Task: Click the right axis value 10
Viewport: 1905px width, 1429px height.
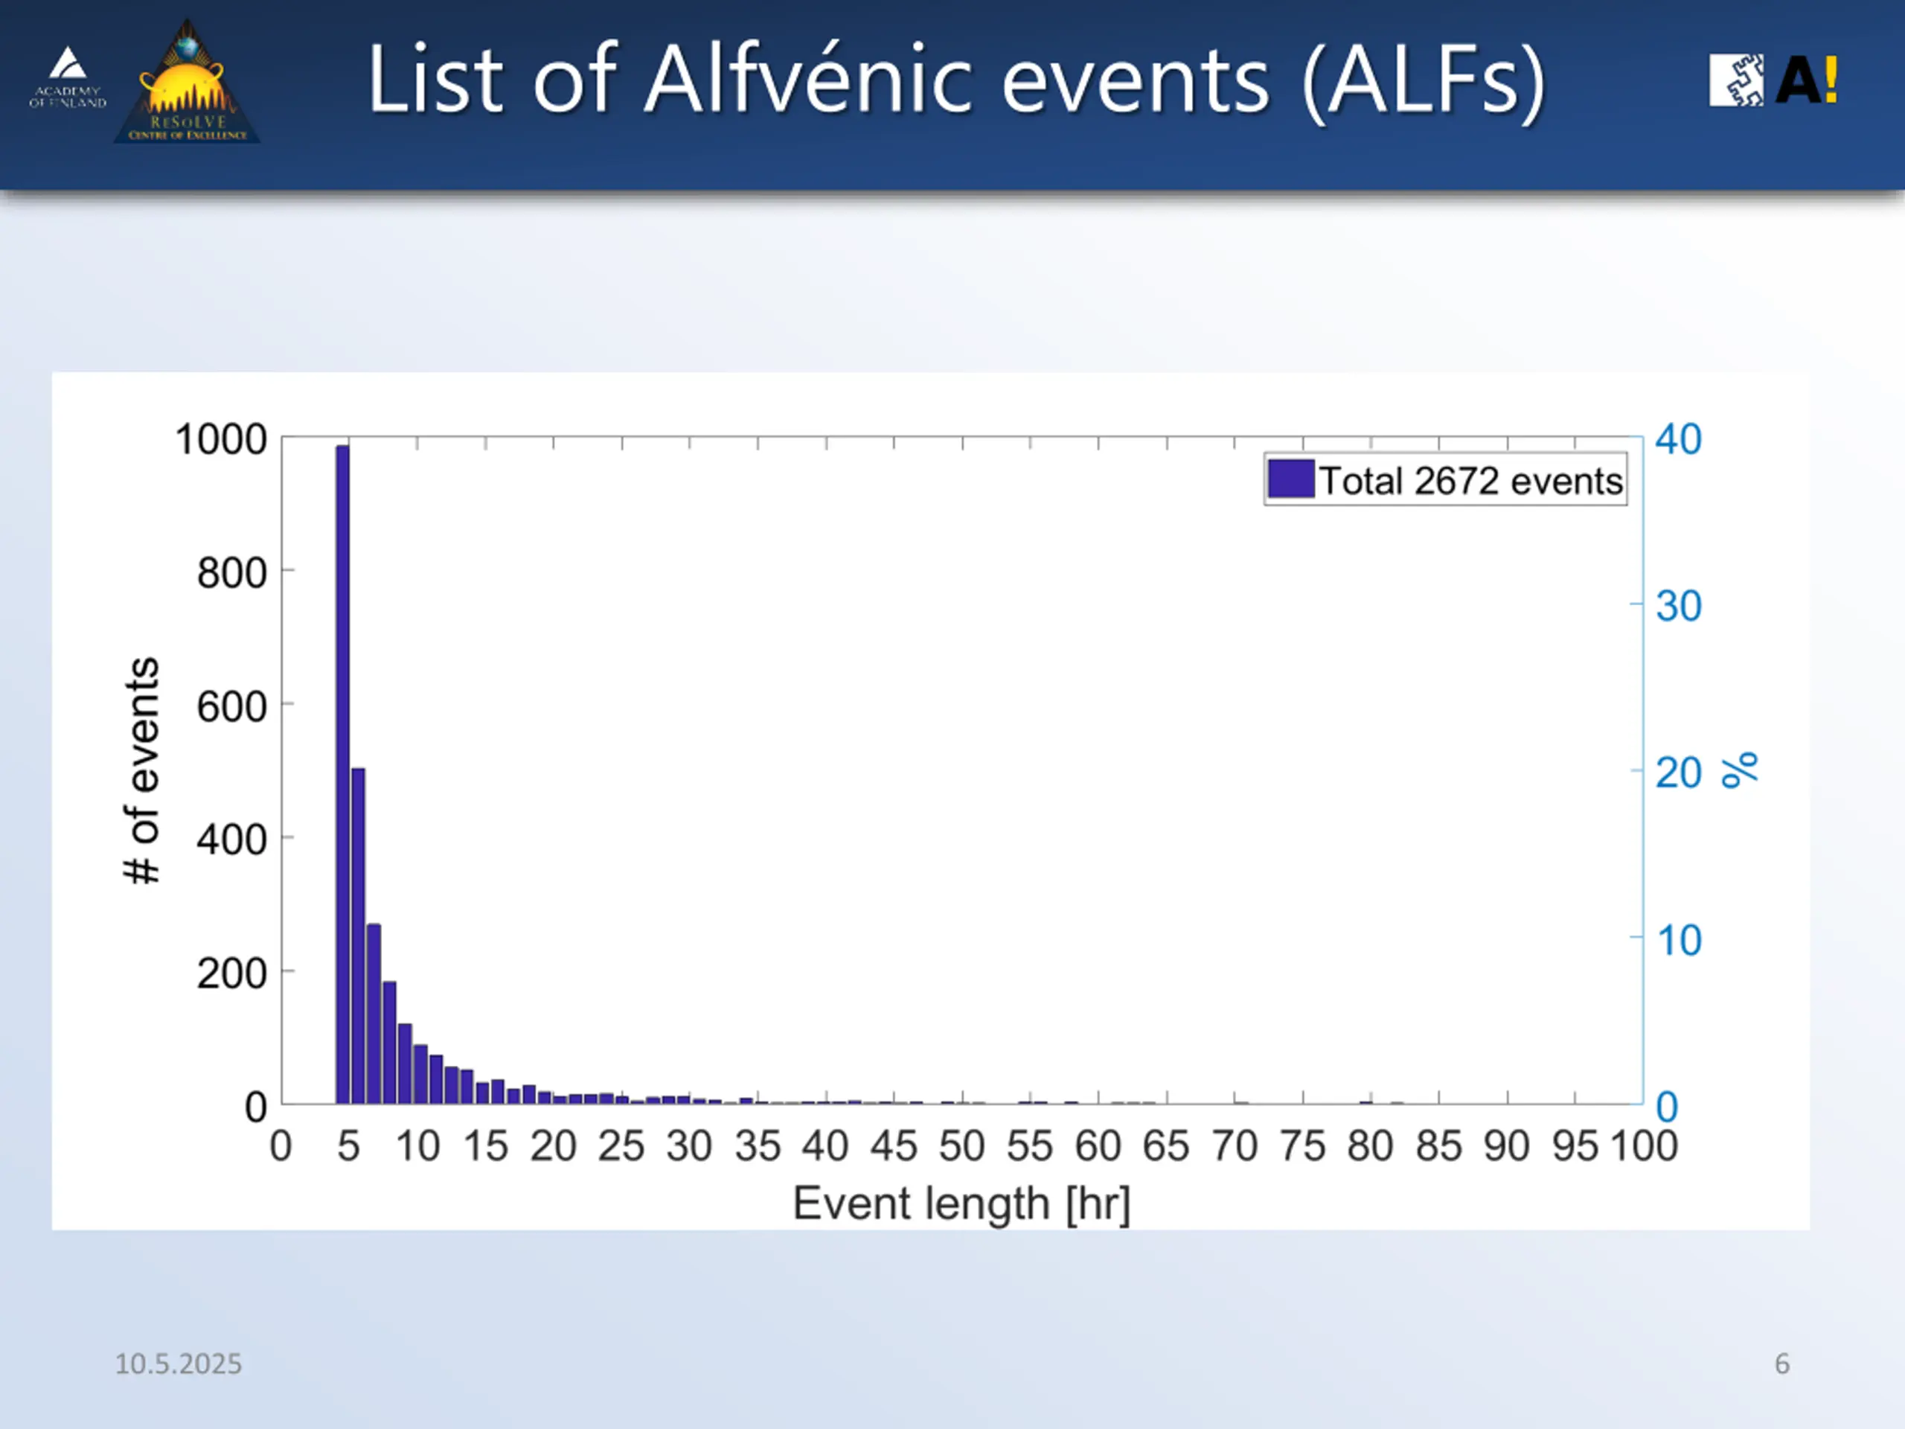Action: pyautogui.click(x=1679, y=941)
